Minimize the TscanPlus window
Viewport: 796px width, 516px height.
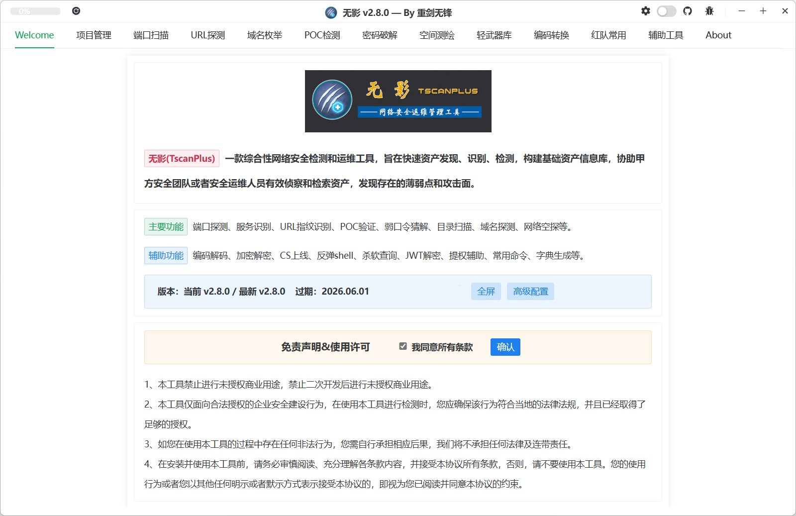[x=742, y=11]
